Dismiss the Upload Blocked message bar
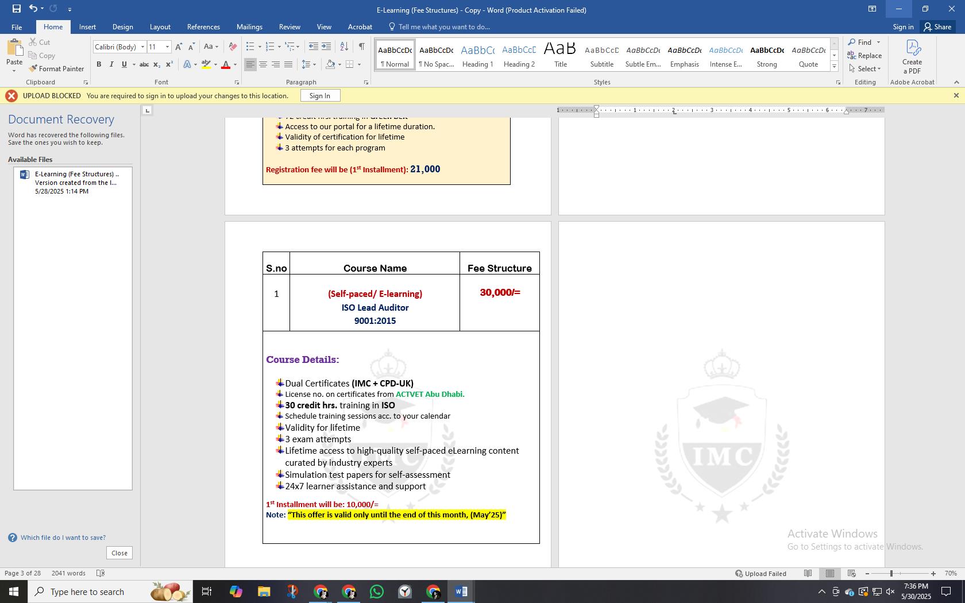Screen dimensions: 965x603 click(956, 95)
